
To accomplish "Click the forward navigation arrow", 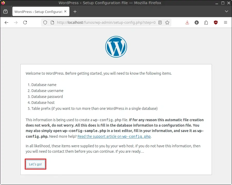I will coord(16,22).
